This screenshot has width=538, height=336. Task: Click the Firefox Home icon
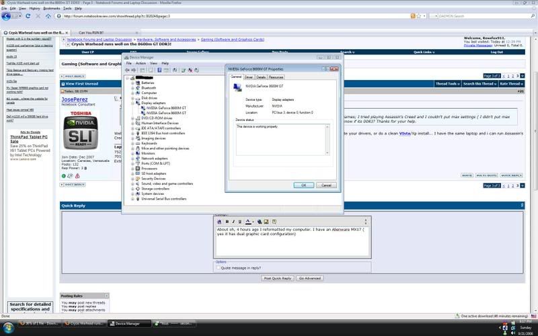pyautogui.click(x=48, y=16)
